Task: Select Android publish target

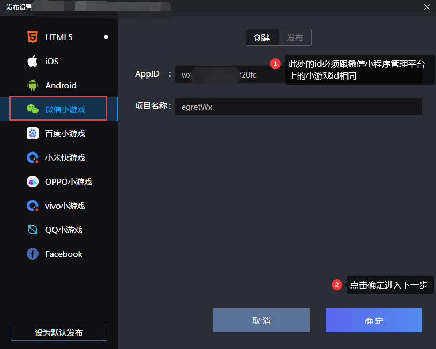Action: tap(59, 85)
